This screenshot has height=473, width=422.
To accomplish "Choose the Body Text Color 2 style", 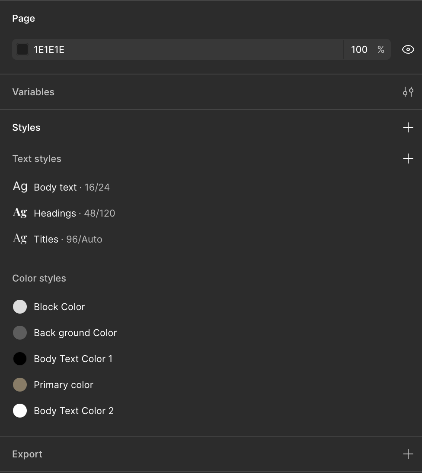I will point(74,411).
